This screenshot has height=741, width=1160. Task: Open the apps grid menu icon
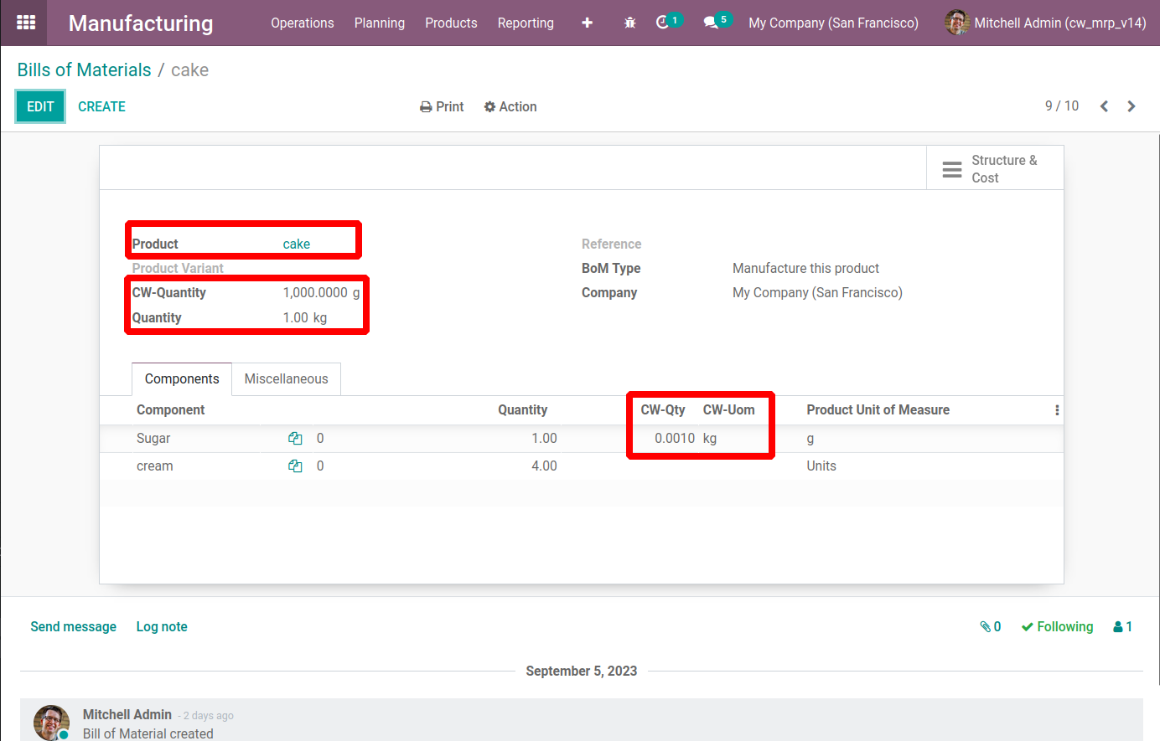tap(26, 23)
